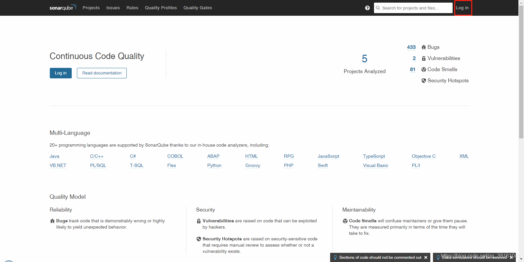Screen dimensions: 524x262
Task: Close 'Extra semicolons should be removed' notification
Action: (x=511, y=257)
